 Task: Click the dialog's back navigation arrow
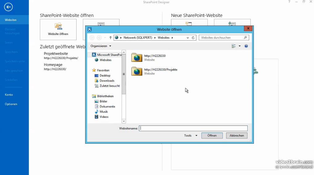pyautogui.click(x=92, y=38)
